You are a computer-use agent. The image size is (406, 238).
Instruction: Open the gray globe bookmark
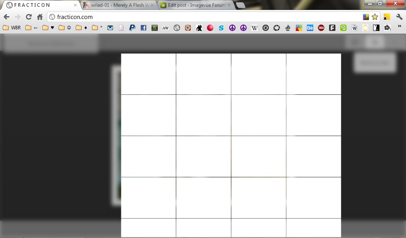coord(177,28)
